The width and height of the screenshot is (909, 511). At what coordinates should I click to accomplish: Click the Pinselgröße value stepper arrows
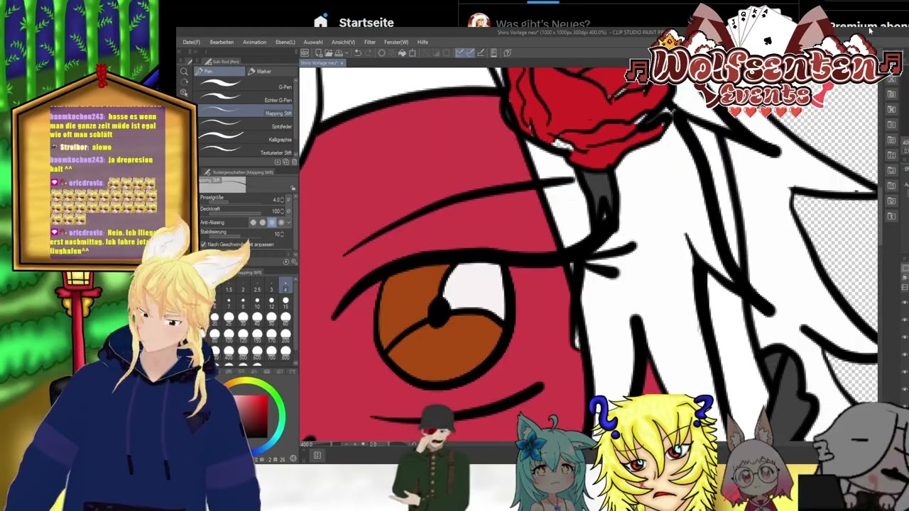pyautogui.click(x=282, y=199)
